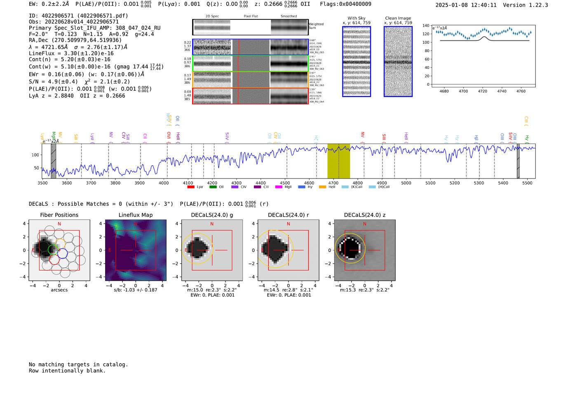Open the With Sky image thumbnail

pos(357,61)
